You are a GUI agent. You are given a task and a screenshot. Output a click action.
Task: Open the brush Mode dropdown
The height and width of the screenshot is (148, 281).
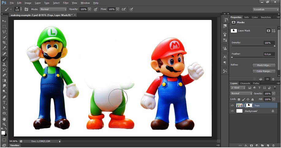point(53,9)
